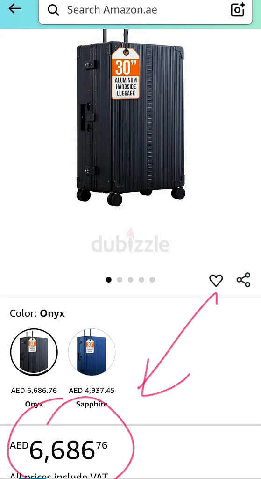This screenshot has height=479, width=261.
Task: Open the camera lens search icon
Action: [238, 9]
